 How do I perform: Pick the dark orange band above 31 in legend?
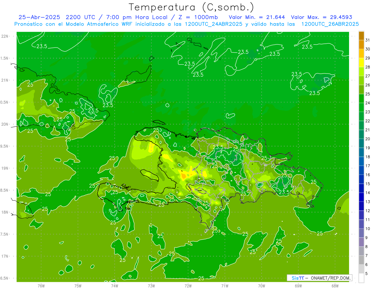pyautogui.click(x=361, y=36)
